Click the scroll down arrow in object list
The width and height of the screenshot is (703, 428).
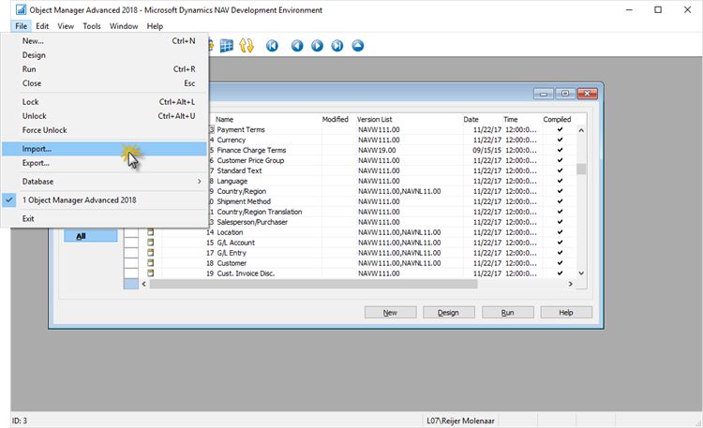click(581, 273)
